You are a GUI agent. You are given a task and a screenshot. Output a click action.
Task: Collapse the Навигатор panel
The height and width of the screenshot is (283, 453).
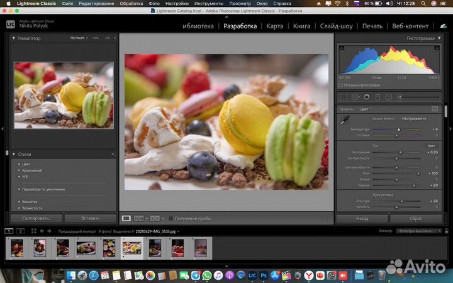click(x=14, y=38)
